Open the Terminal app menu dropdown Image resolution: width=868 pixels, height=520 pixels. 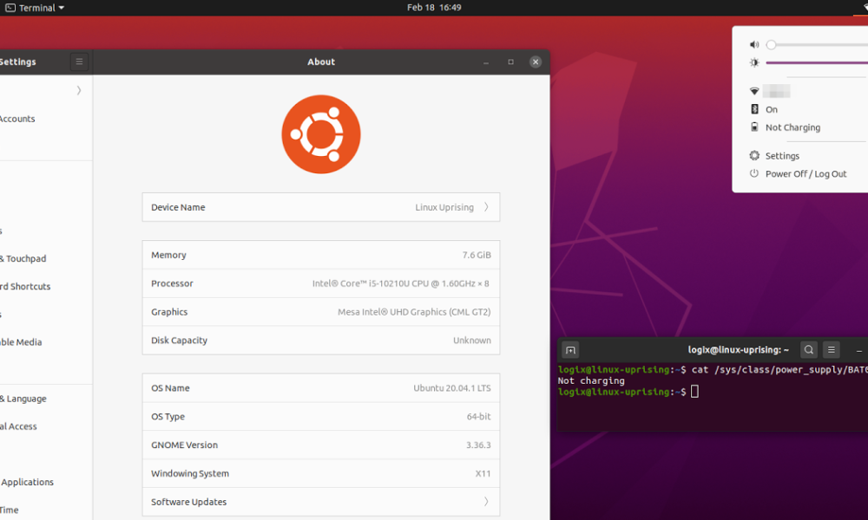tap(35, 8)
